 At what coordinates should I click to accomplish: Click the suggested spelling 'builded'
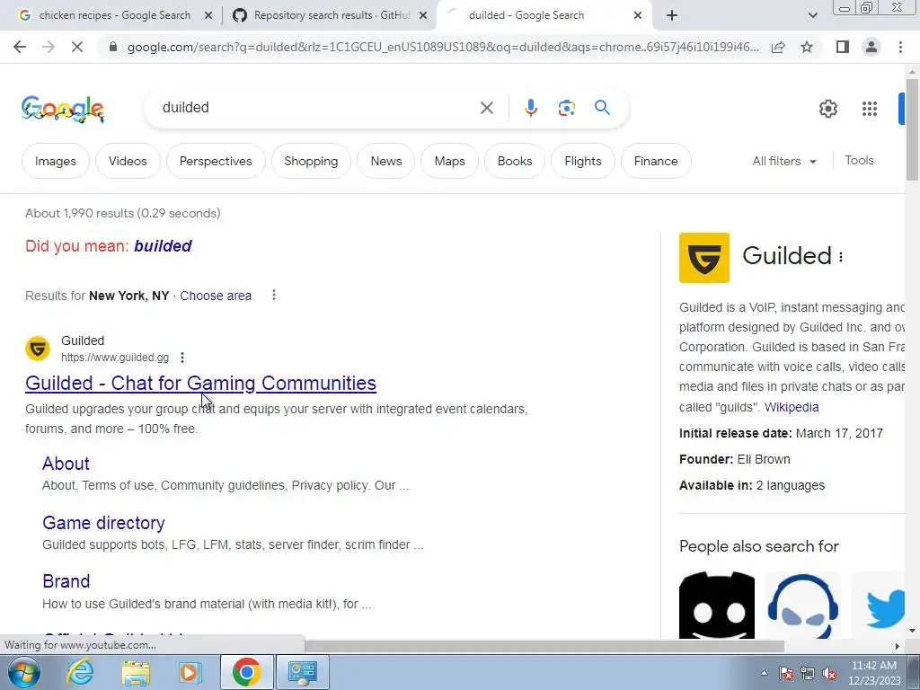pyautogui.click(x=163, y=246)
